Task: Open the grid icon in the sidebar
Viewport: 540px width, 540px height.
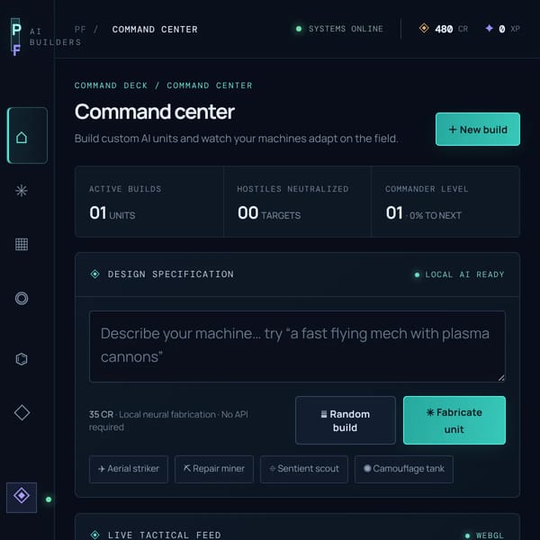Action: pos(22,244)
